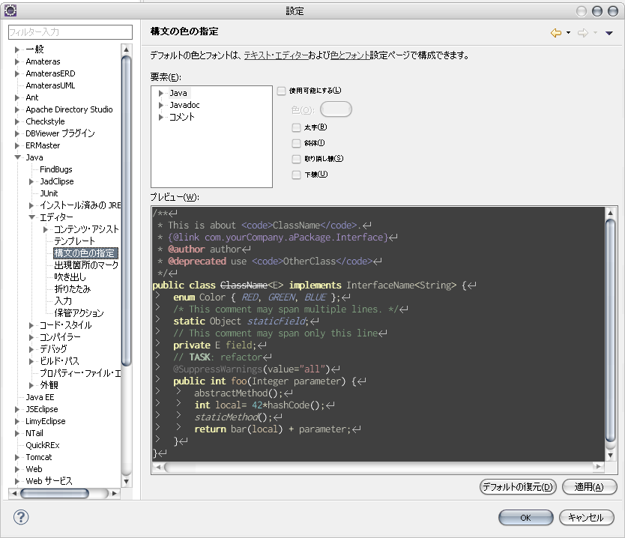Click the OK button

pyautogui.click(x=525, y=517)
